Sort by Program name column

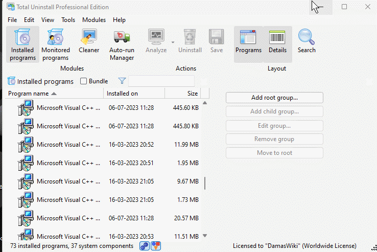[54, 94]
